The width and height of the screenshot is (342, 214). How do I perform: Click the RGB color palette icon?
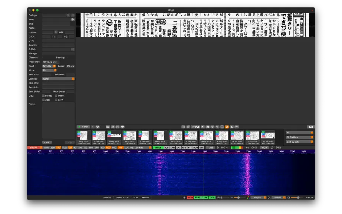coord(248,198)
